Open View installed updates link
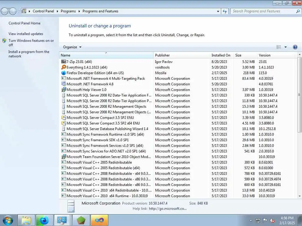 [26, 34]
